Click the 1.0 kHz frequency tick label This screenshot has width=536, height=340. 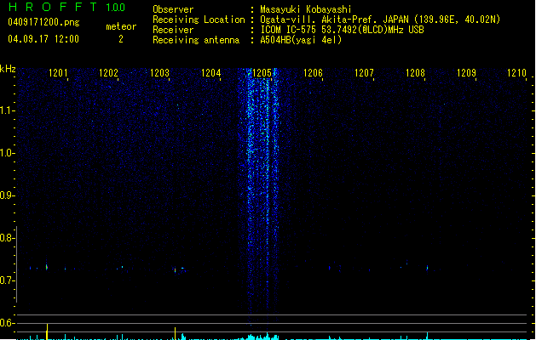tap(7, 153)
